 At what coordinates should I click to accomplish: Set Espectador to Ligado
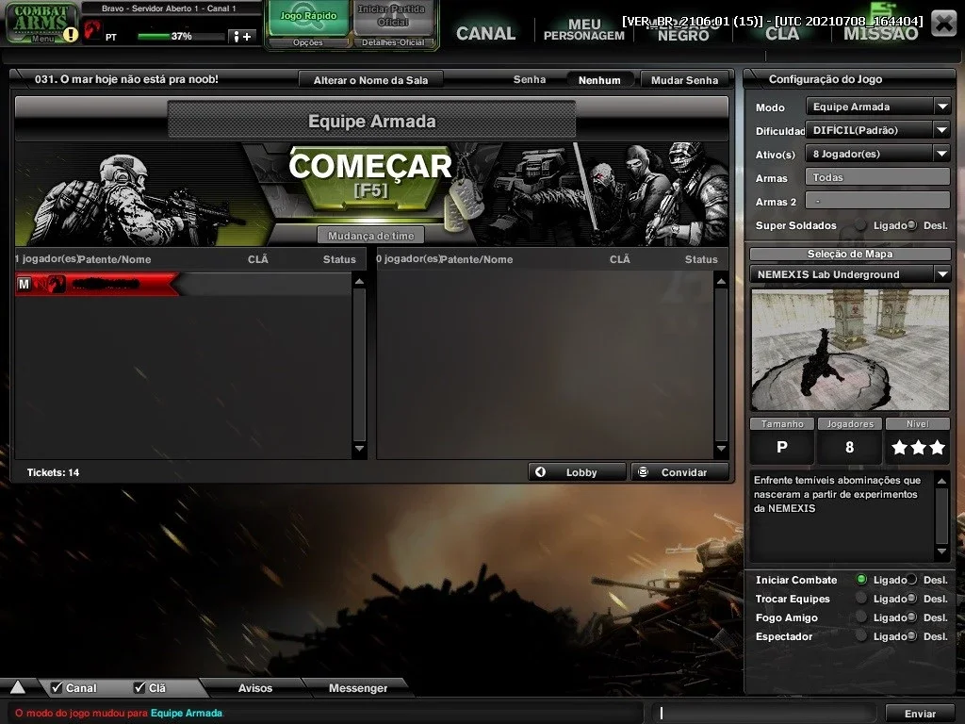pyautogui.click(x=861, y=636)
